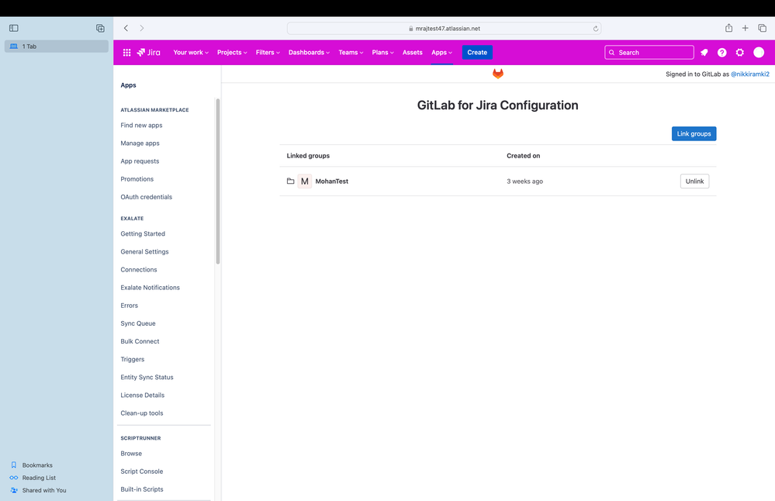Expand Plans dropdown
The image size is (775, 501).
382,53
